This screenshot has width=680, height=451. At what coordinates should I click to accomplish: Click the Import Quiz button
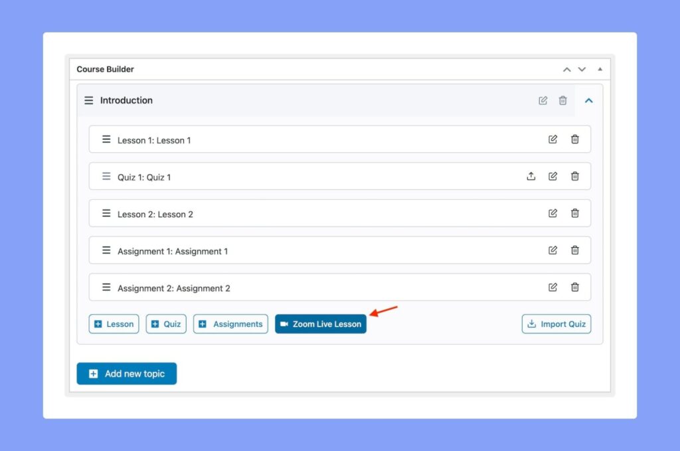556,324
